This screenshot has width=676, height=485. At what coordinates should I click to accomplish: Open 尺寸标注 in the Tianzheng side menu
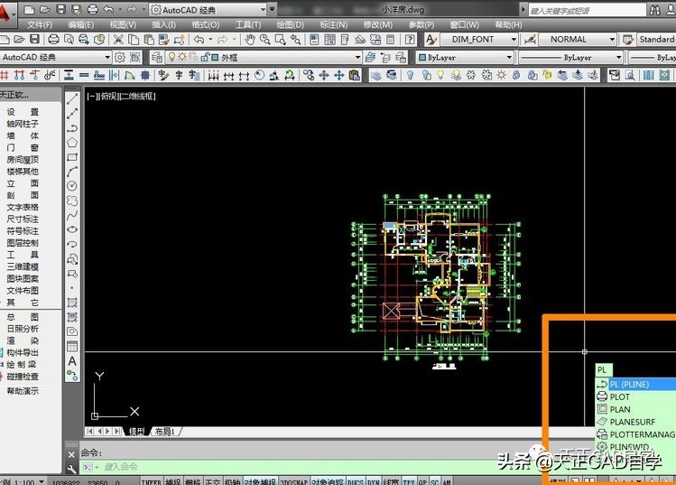[23, 219]
